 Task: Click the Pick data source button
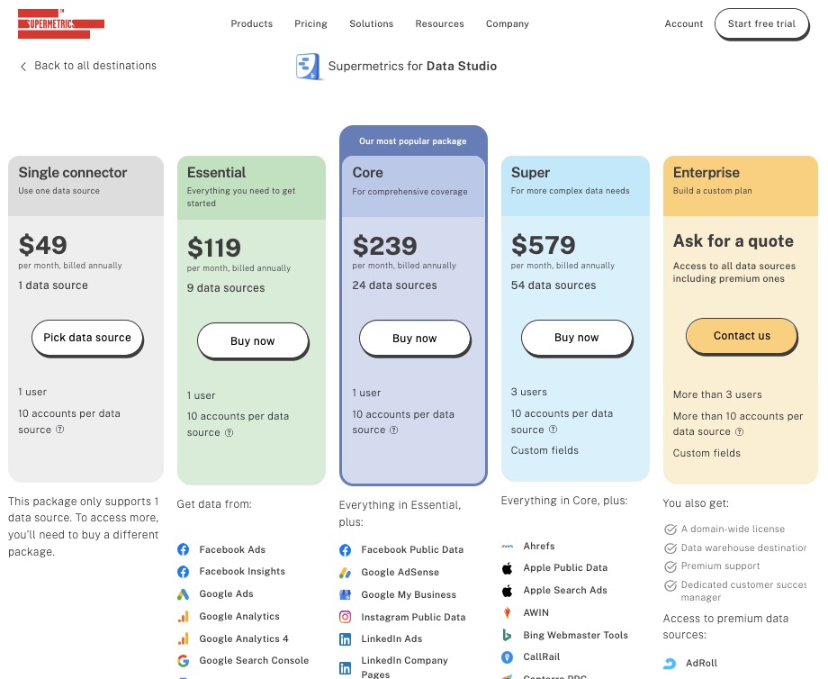coord(87,338)
